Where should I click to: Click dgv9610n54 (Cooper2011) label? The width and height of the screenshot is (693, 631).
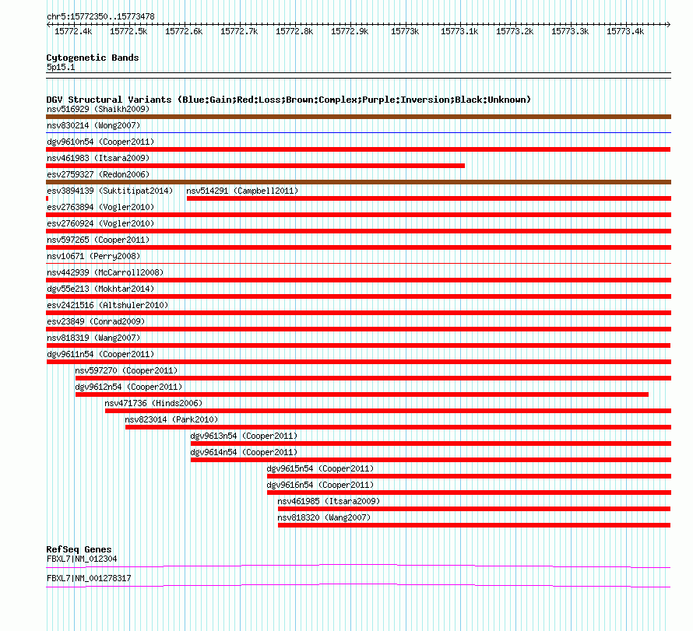click(100, 142)
